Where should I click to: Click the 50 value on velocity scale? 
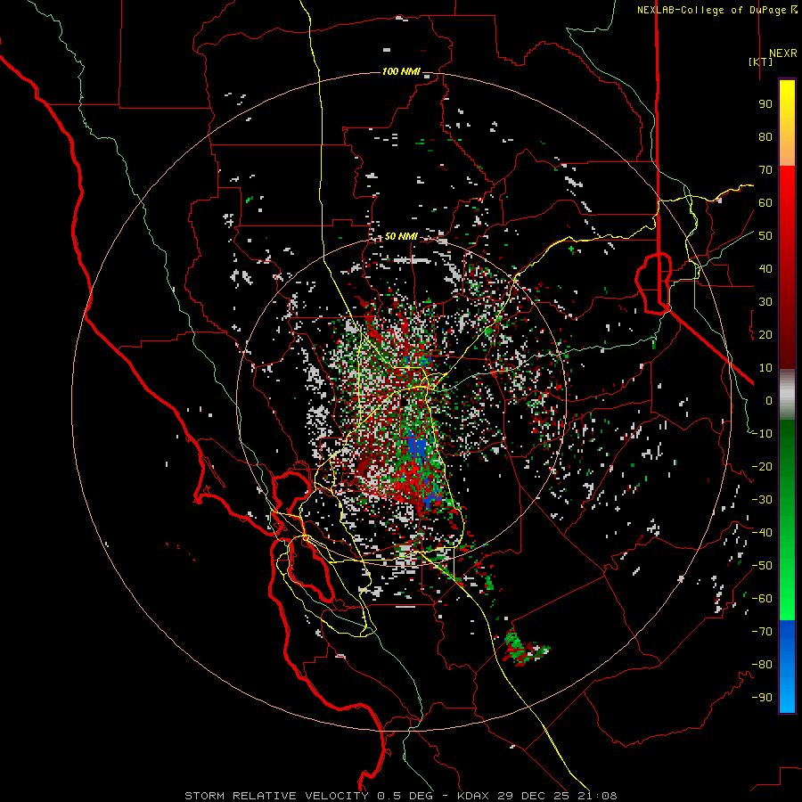765,236
